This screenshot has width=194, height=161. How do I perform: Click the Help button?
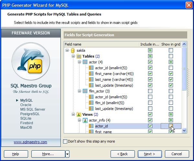[16, 154]
